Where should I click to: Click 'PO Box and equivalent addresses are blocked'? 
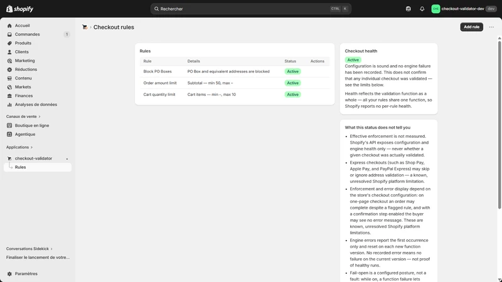(228, 71)
